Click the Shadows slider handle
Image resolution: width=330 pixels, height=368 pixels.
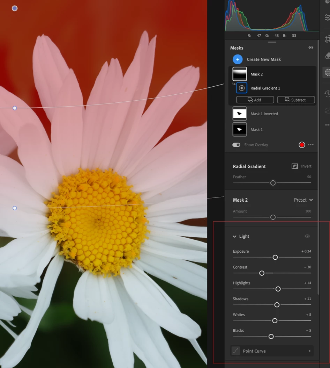click(x=277, y=305)
